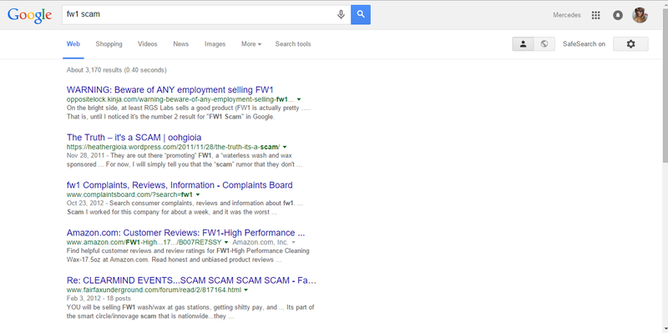Click the 'Feb 3, 2012 - 18 posts' text
668x333 pixels.
pyautogui.click(x=99, y=299)
